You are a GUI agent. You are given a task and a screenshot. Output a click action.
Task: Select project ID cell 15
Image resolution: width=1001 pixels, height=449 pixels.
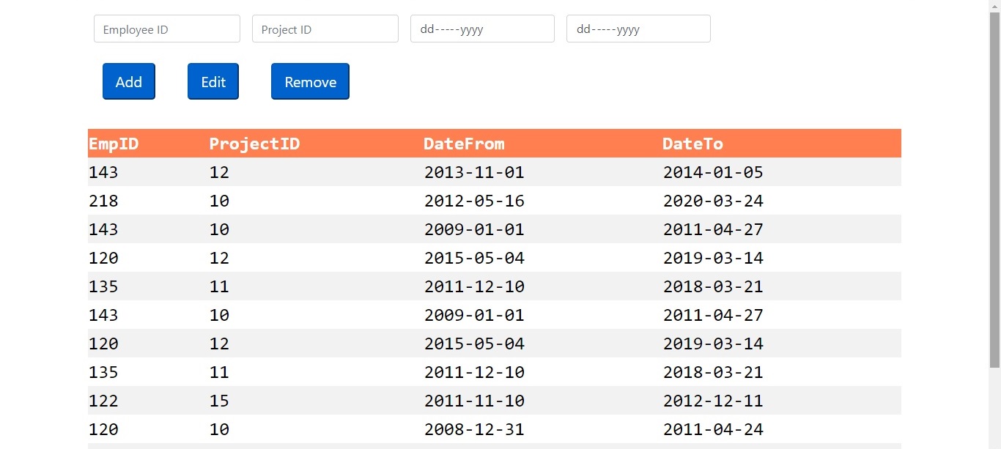tap(219, 401)
